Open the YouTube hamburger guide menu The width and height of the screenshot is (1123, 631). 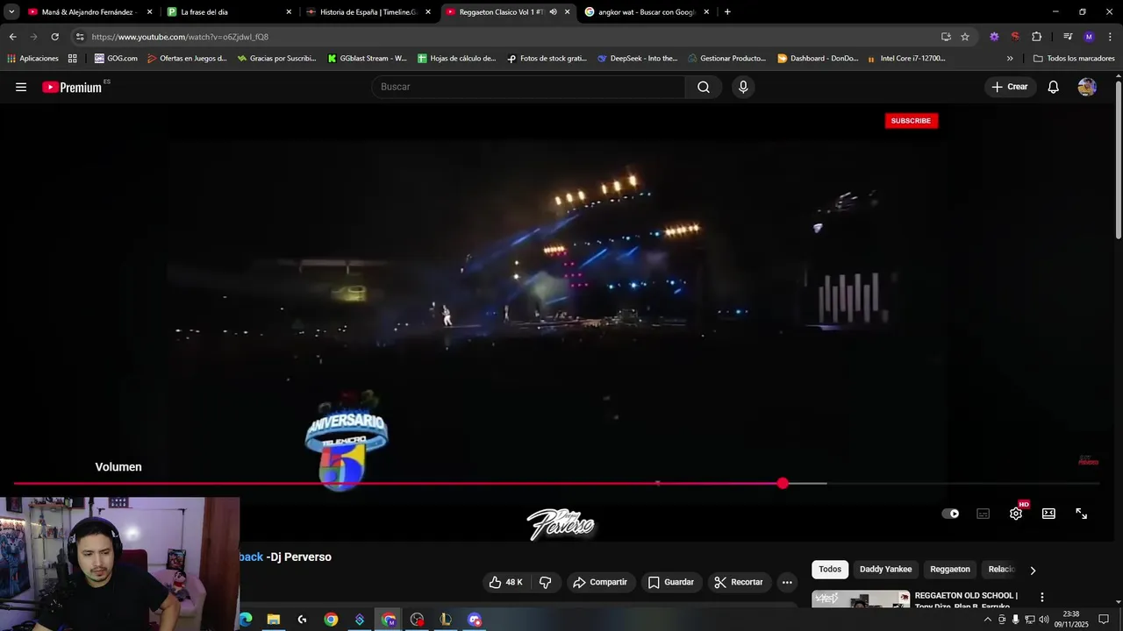pyautogui.click(x=21, y=87)
